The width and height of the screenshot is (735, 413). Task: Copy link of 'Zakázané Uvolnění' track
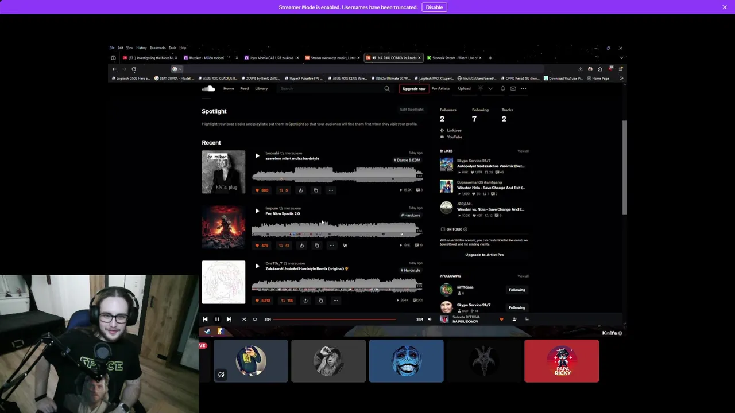(x=320, y=301)
